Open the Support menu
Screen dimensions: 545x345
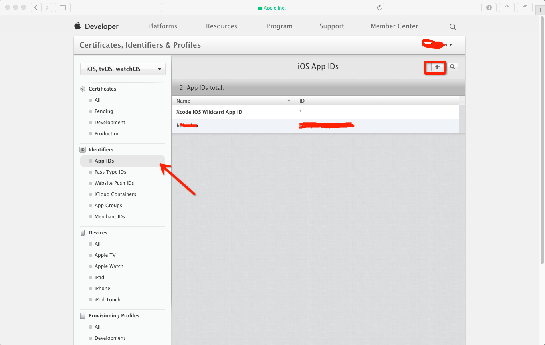click(x=332, y=26)
